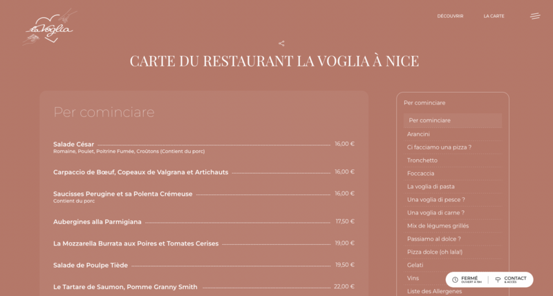Click the signpost icon beside Contact

498,280
